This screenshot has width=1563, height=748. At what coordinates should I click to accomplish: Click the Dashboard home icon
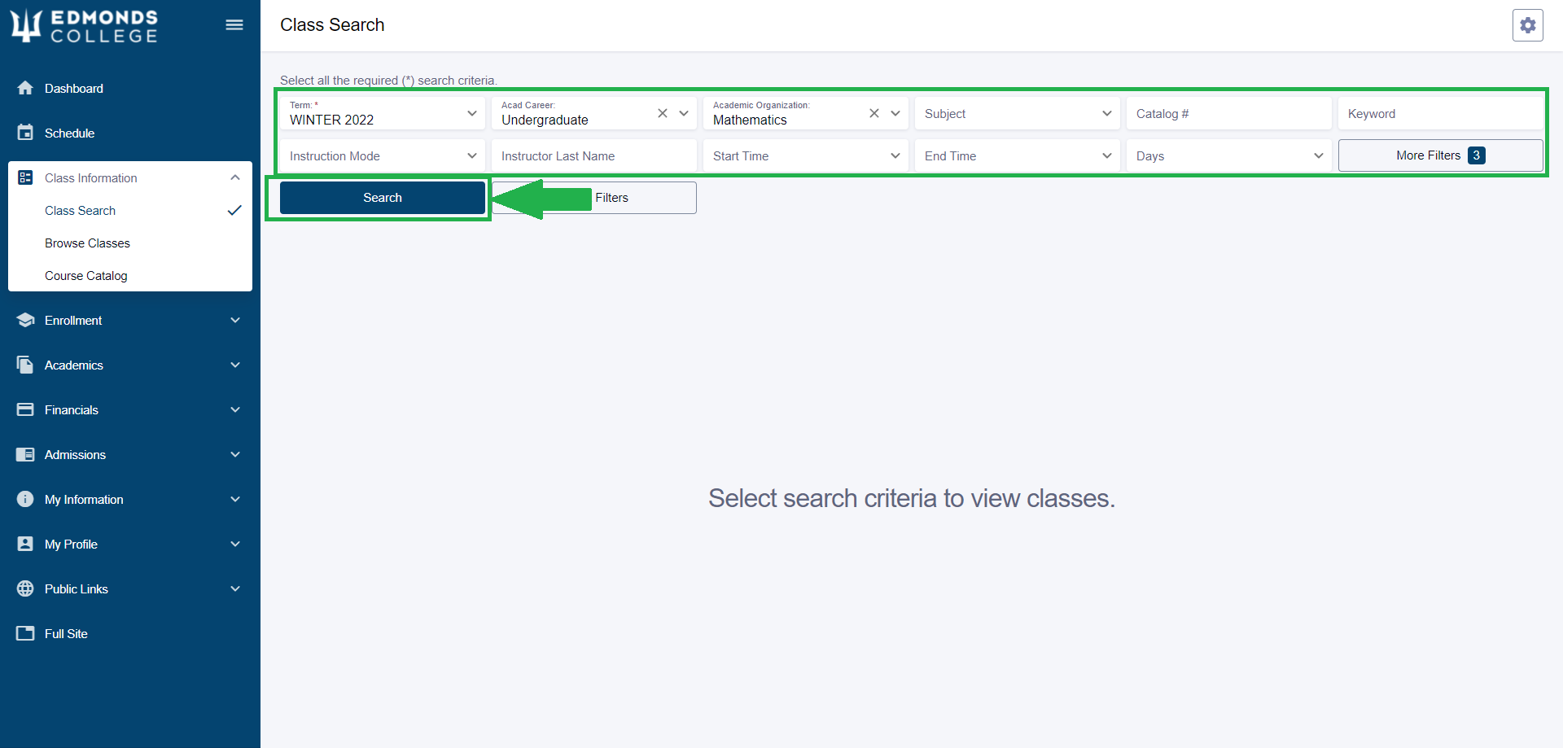25,88
